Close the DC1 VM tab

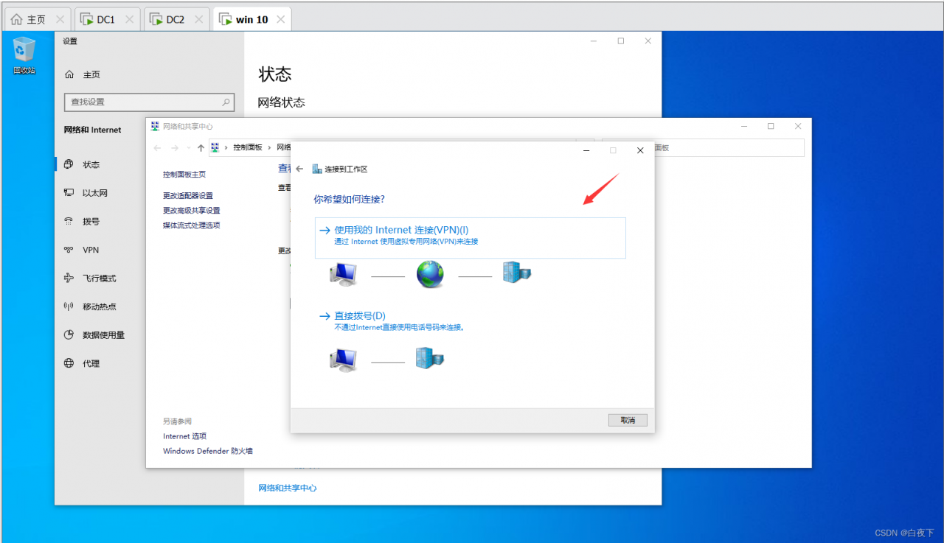(x=129, y=19)
